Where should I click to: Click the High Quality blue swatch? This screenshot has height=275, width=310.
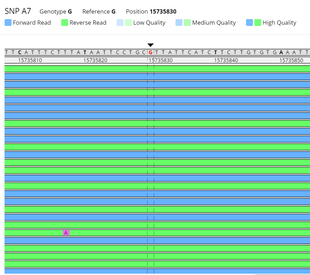pos(249,23)
